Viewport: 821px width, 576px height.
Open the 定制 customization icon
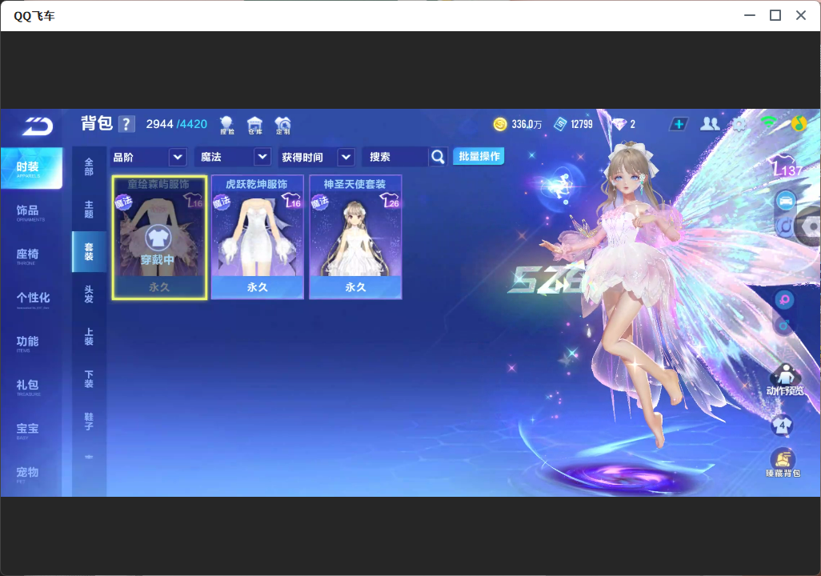pyautogui.click(x=282, y=125)
